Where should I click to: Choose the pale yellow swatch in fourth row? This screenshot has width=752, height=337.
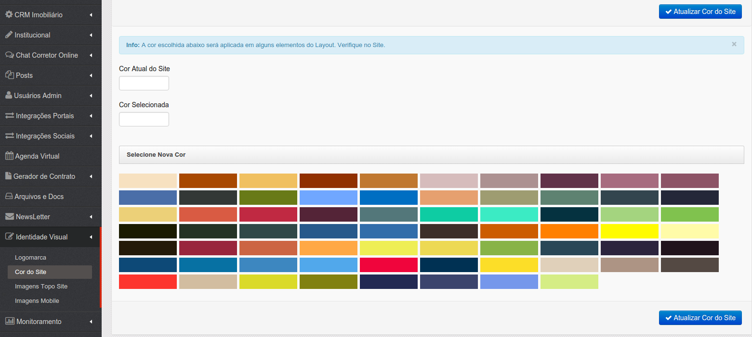690,231
